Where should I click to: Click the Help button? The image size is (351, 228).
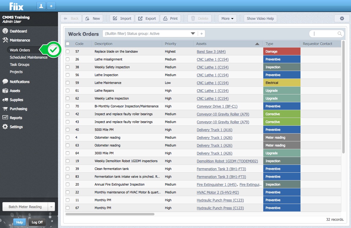point(20,222)
